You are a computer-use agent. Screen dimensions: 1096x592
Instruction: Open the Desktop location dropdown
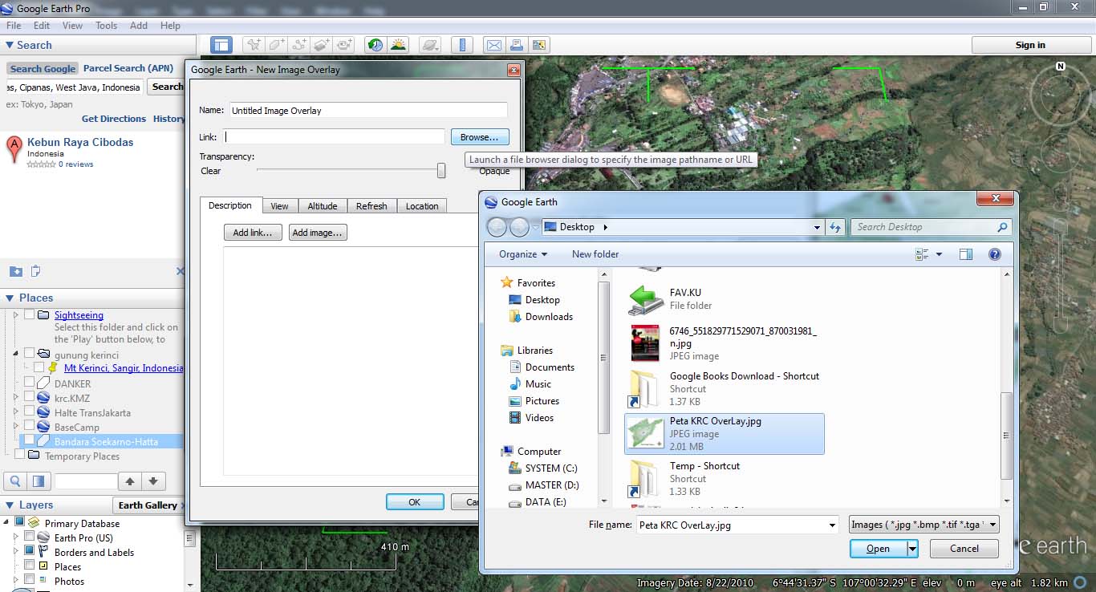pos(817,227)
